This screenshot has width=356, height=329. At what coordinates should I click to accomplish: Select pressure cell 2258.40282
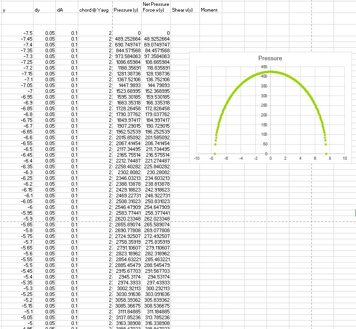tap(127, 167)
